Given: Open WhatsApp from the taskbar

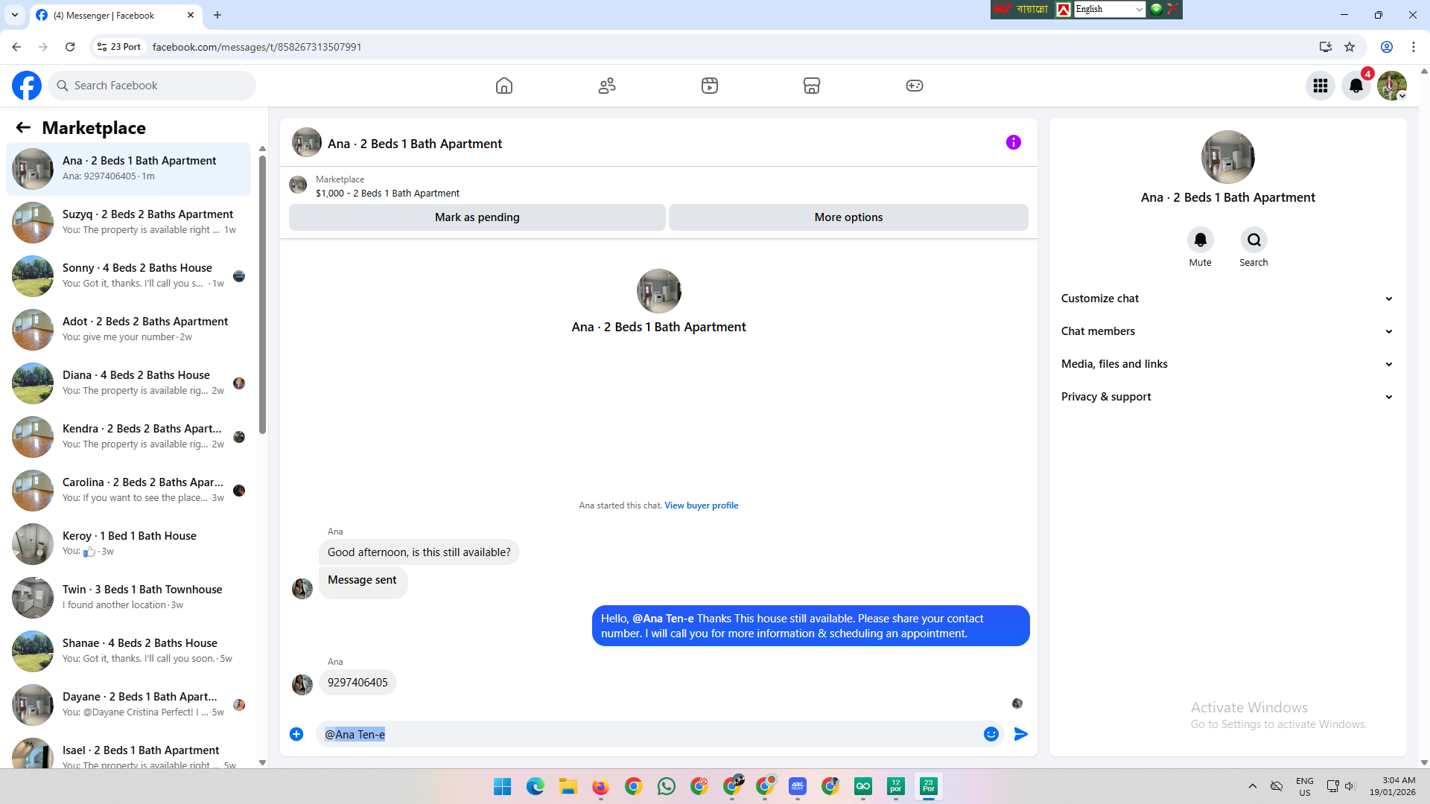Looking at the screenshot, I should pos(667,786).
